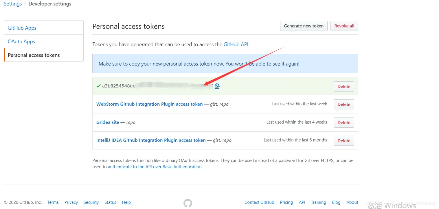Screen dimensions: 439x209
Task: Follow the GitHub API link
Action: tap(236, 44)
